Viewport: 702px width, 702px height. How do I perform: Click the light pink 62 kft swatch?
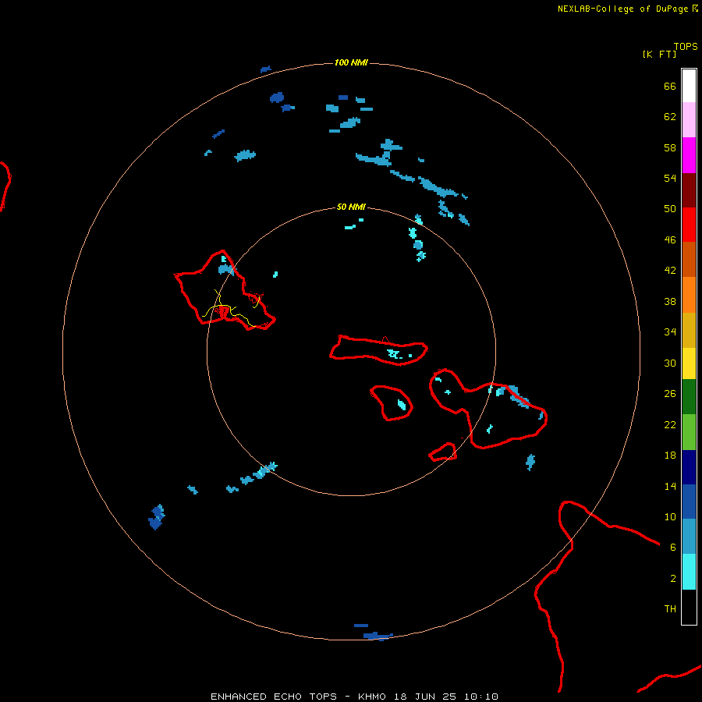tap(689, 119)
